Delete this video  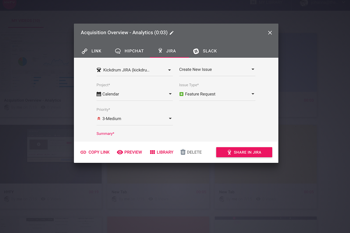tap(191, 152)
